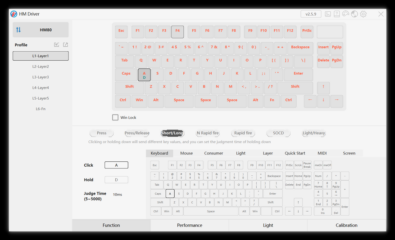Screen dimensions: 395x240
Task: Choose meOr key in the gray key picker
Action: 318,165
